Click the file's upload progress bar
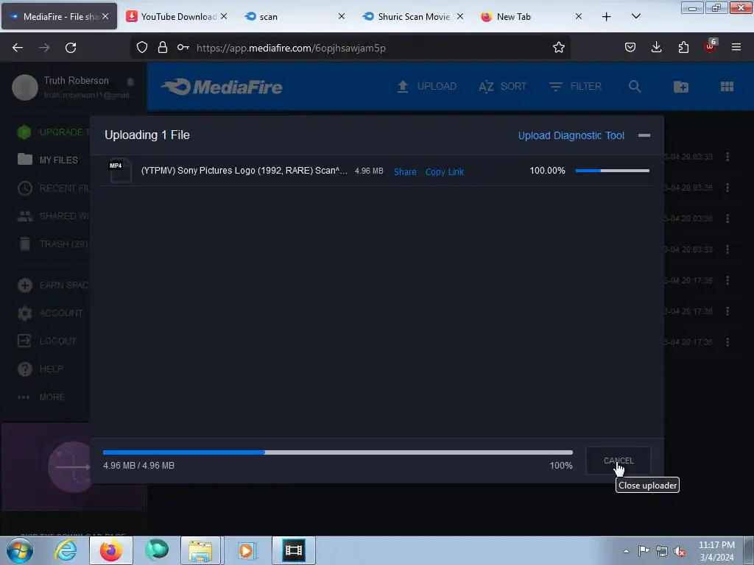Screen dimensions: 754x565 612,171
